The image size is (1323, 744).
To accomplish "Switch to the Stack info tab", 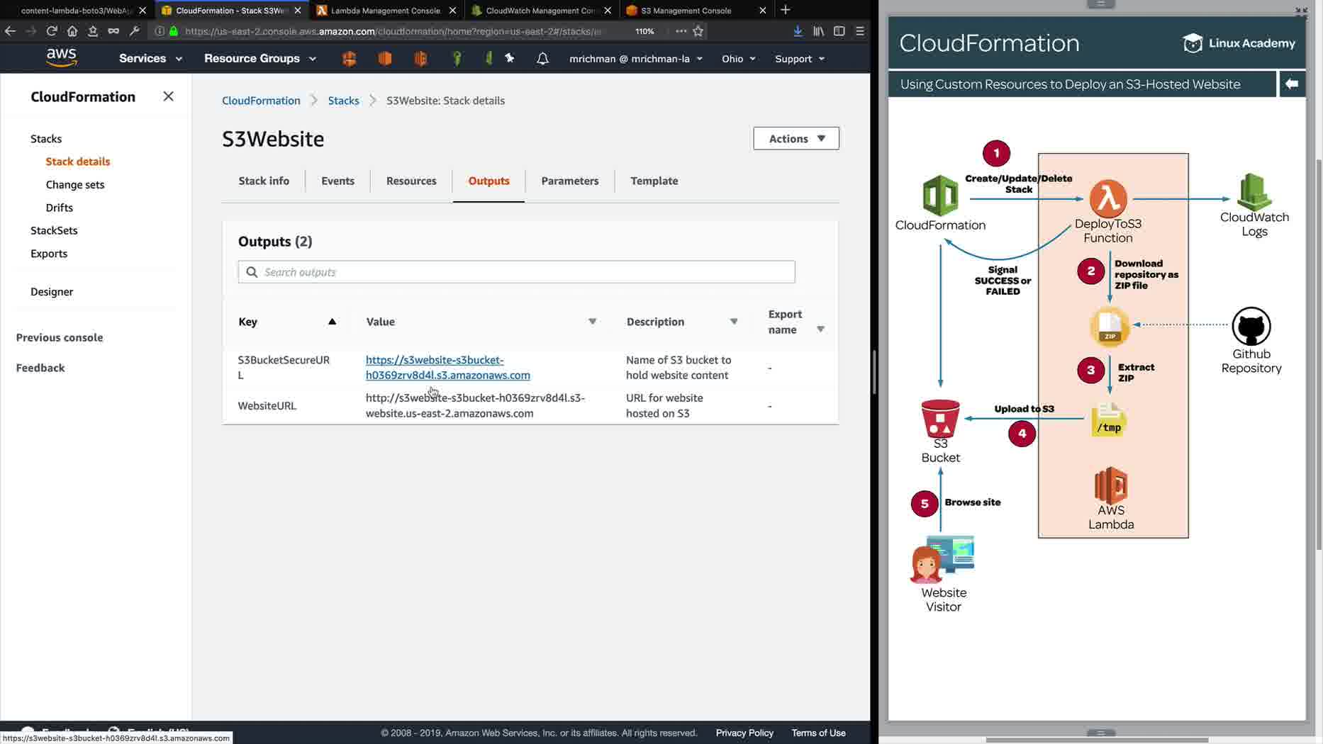I will (x=264, y=181).
